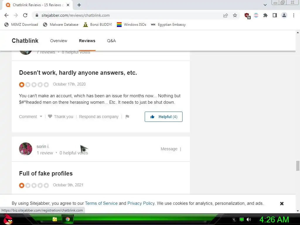Image resolution: width=300 pixels, height=225 pixels.
Task: Open Egyptian Embassy bookmark
Action: [x=168, y=25]
